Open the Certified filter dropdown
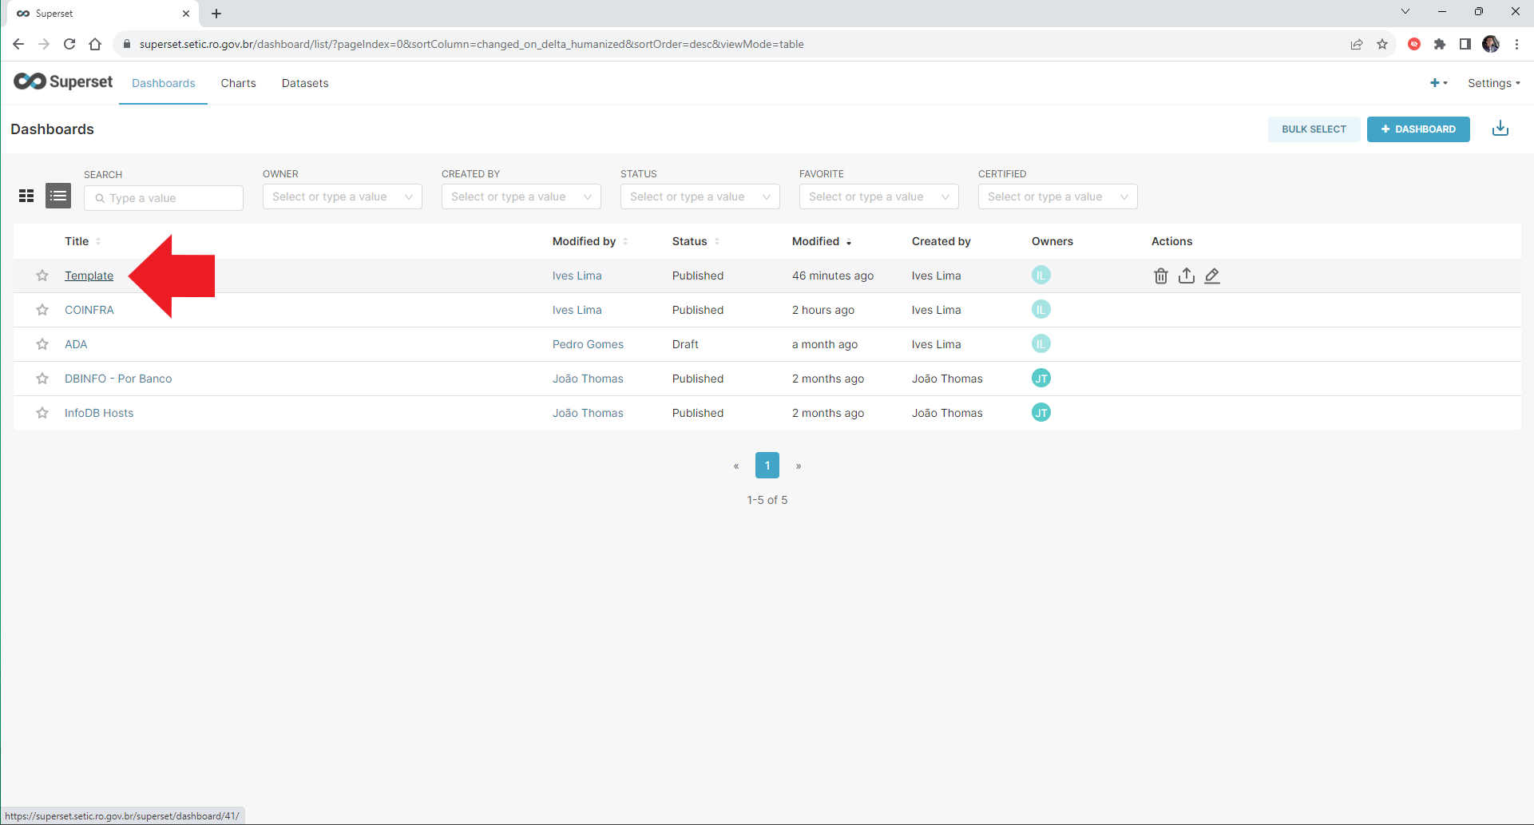This screenshot has height=825, width=1534. point(1058,196)
